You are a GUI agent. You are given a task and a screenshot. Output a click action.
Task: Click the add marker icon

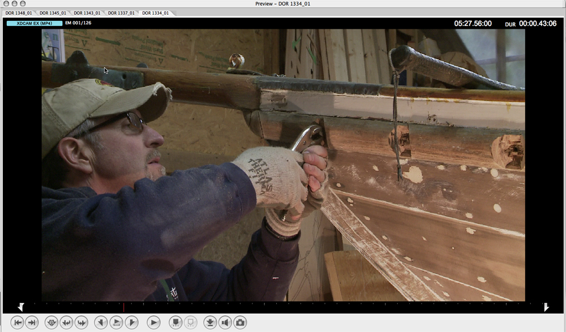175,322
